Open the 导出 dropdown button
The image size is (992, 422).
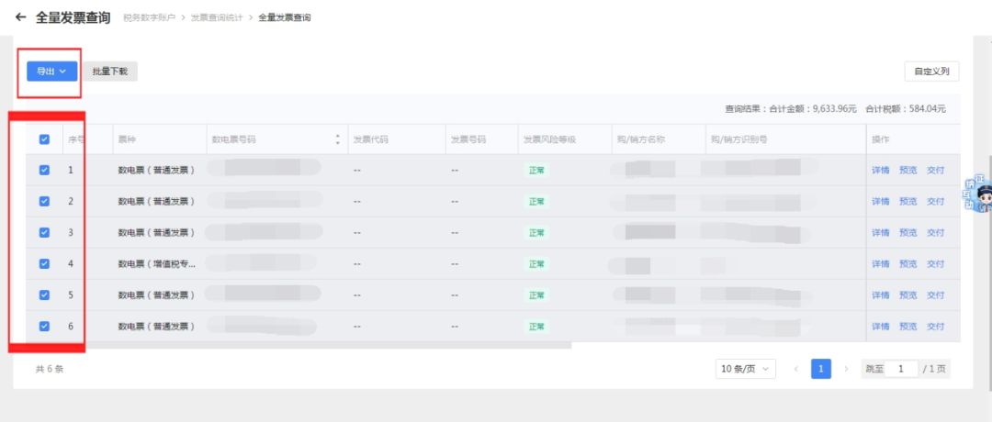(x=51, y=72)
